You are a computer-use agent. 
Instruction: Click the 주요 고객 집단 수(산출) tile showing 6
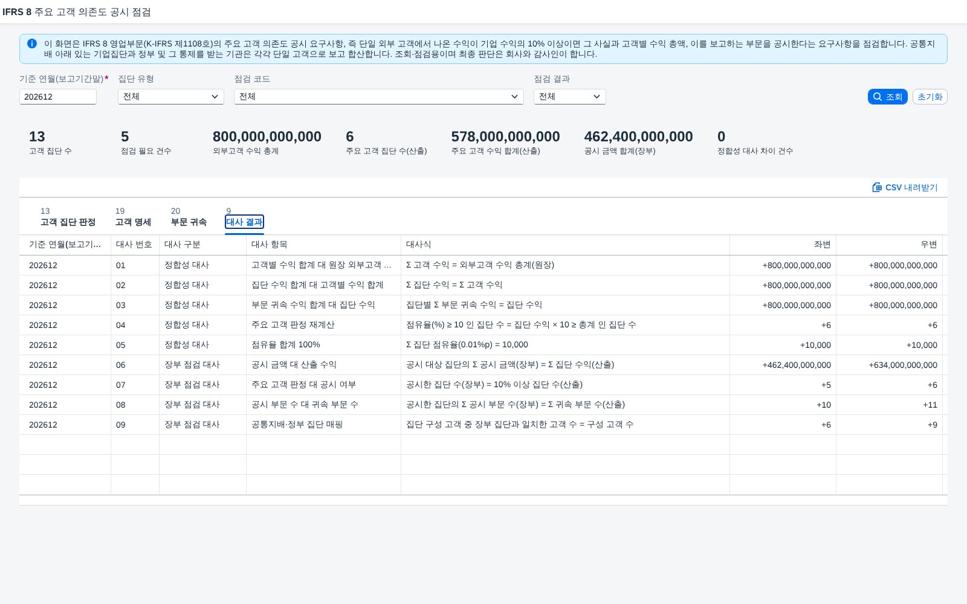386,143
